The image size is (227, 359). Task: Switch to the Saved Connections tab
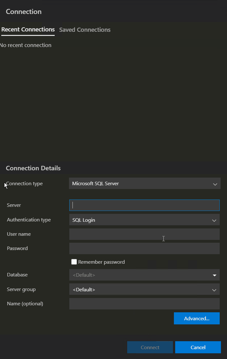pyautogui.click(x=85, y=30)
